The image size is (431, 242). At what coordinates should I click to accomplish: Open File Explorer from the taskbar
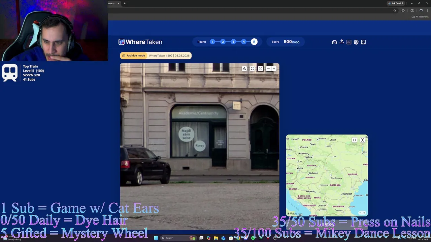coord(216,238)
